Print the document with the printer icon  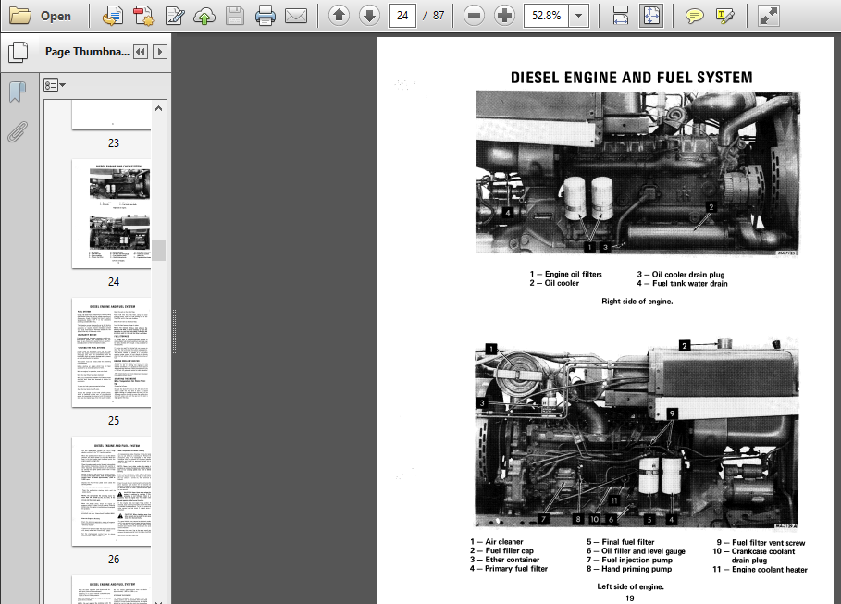click(x=266, y=16)
